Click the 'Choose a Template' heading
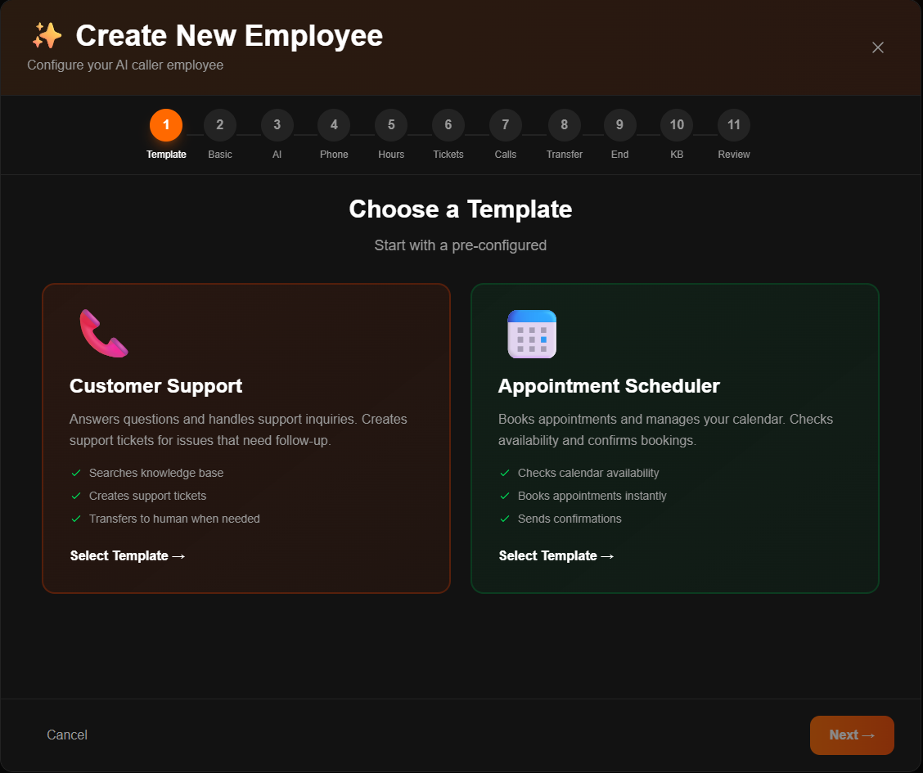Screen dimensions: 923x773 click(x=461, y=209)
